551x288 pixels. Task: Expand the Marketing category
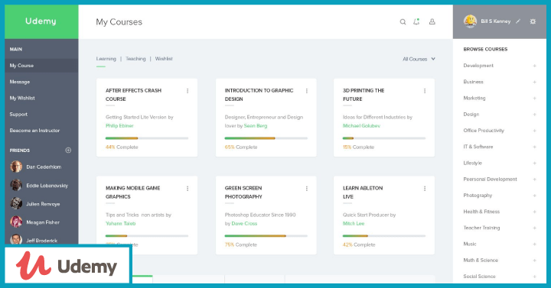point(534,99)
